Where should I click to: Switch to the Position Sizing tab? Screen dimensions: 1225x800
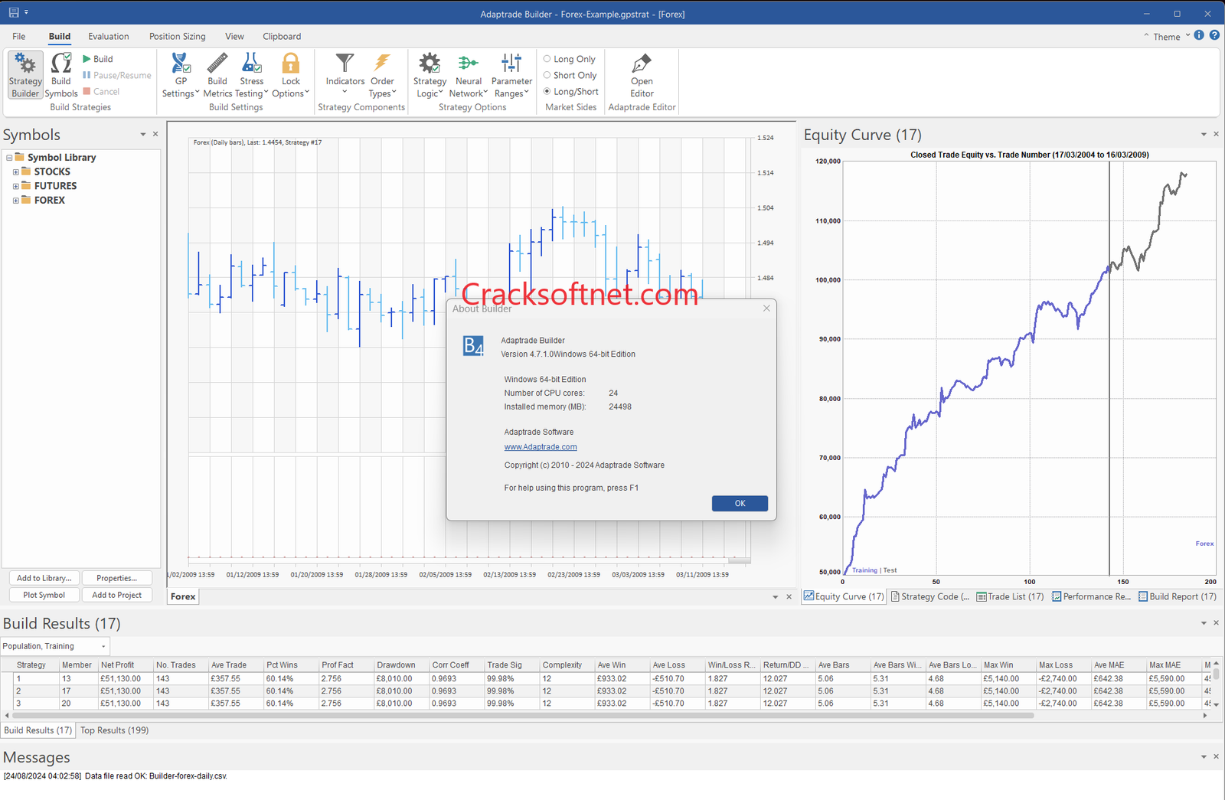click(x=178, y=36)
